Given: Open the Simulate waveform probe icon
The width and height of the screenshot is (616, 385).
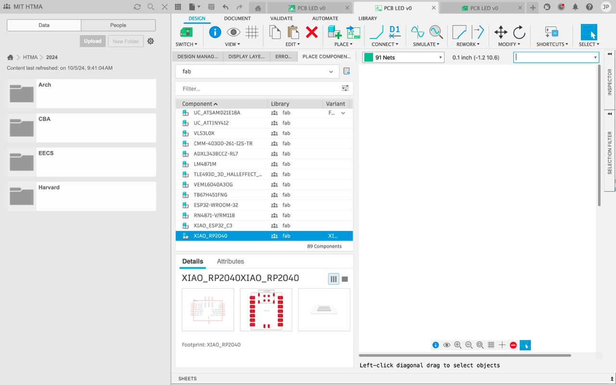Looking at the screenshot, I should 436,32.
